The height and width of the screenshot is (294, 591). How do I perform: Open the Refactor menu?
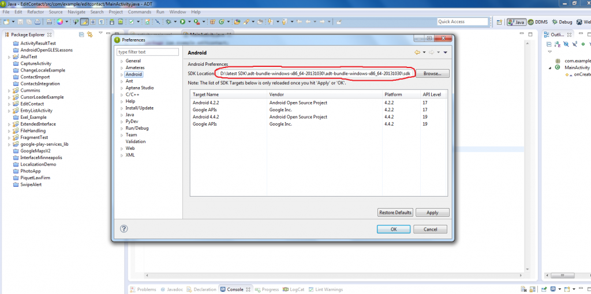(35, 12)
